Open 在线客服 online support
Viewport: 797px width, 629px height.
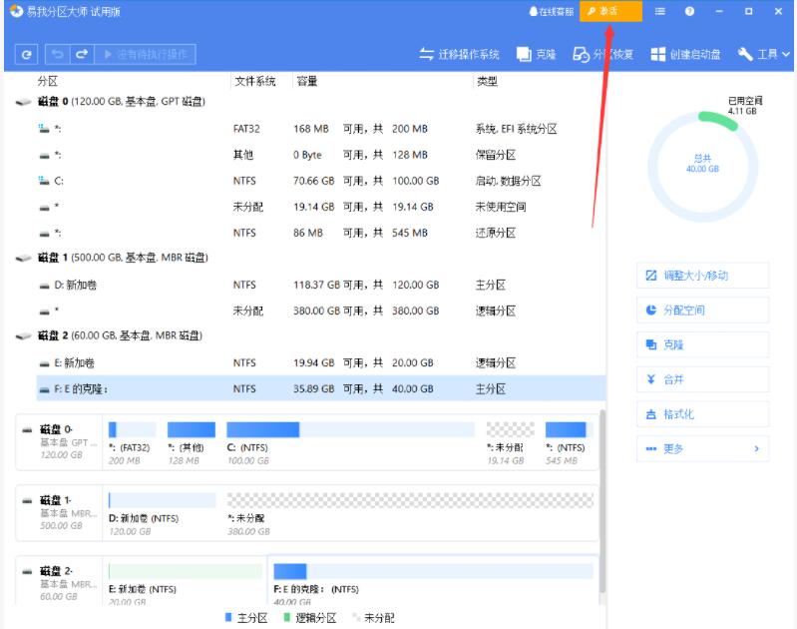pos(551,11)
